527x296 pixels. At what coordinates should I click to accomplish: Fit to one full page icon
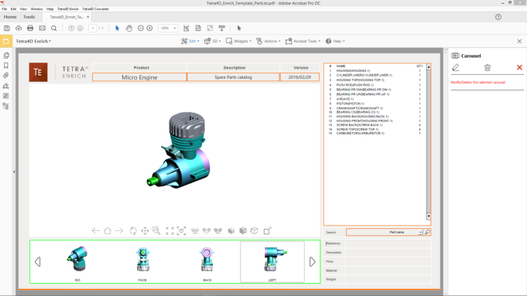pyautogui.click(x=198, y=28)
